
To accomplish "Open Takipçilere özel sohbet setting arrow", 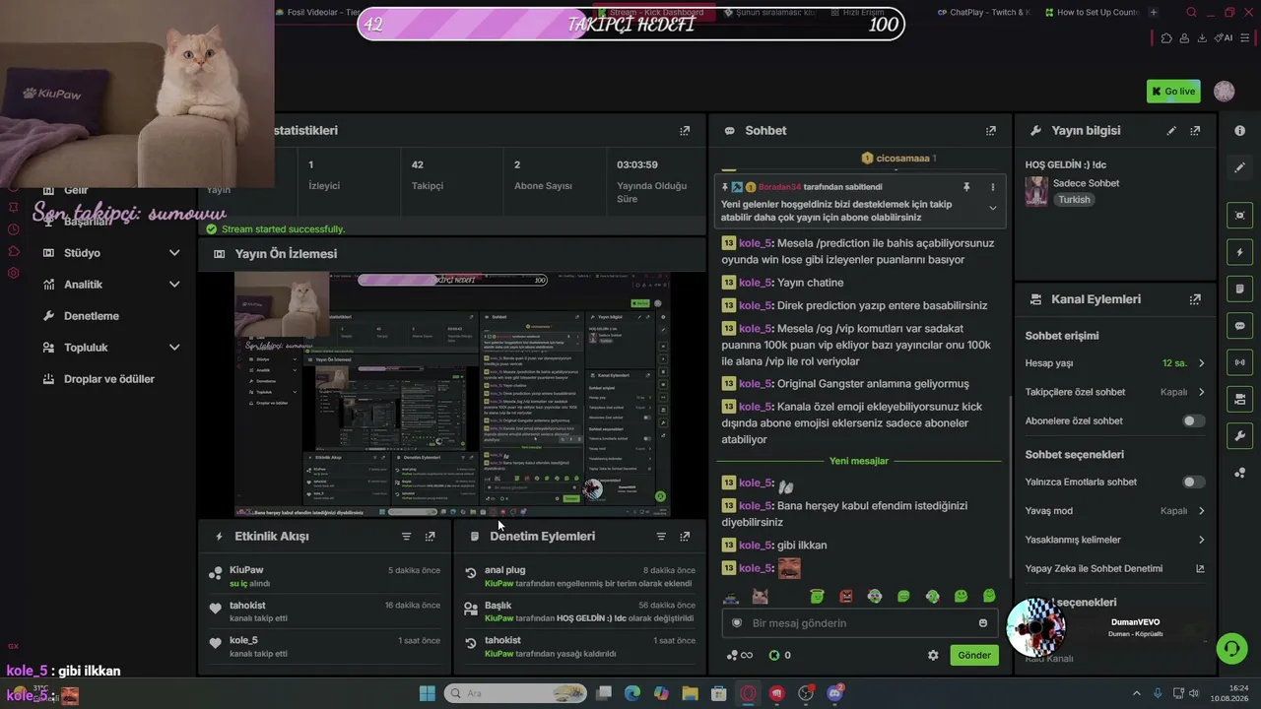I will pyautogui.click(x=1201, y=392).
